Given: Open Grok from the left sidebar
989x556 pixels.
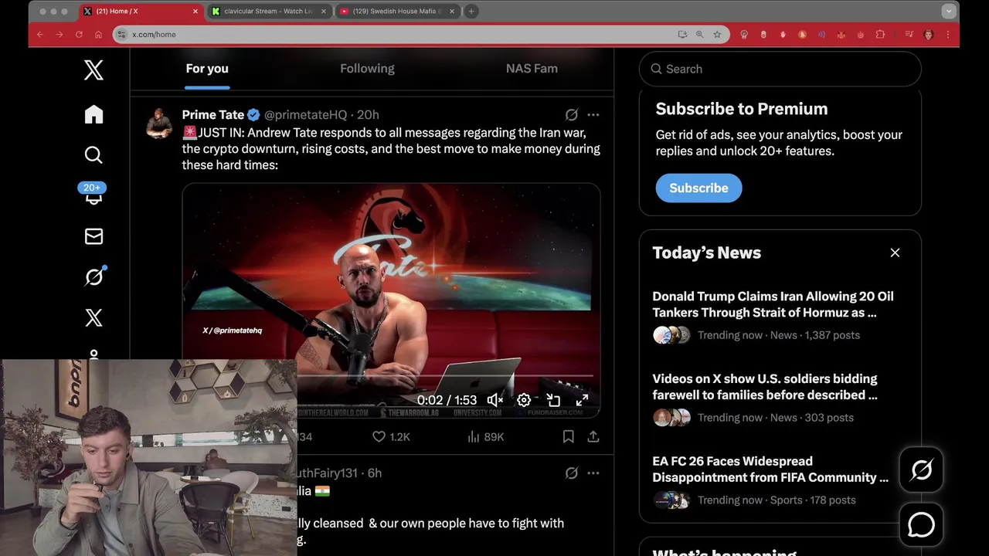Looking at the screenshot, I should [94, 276].
